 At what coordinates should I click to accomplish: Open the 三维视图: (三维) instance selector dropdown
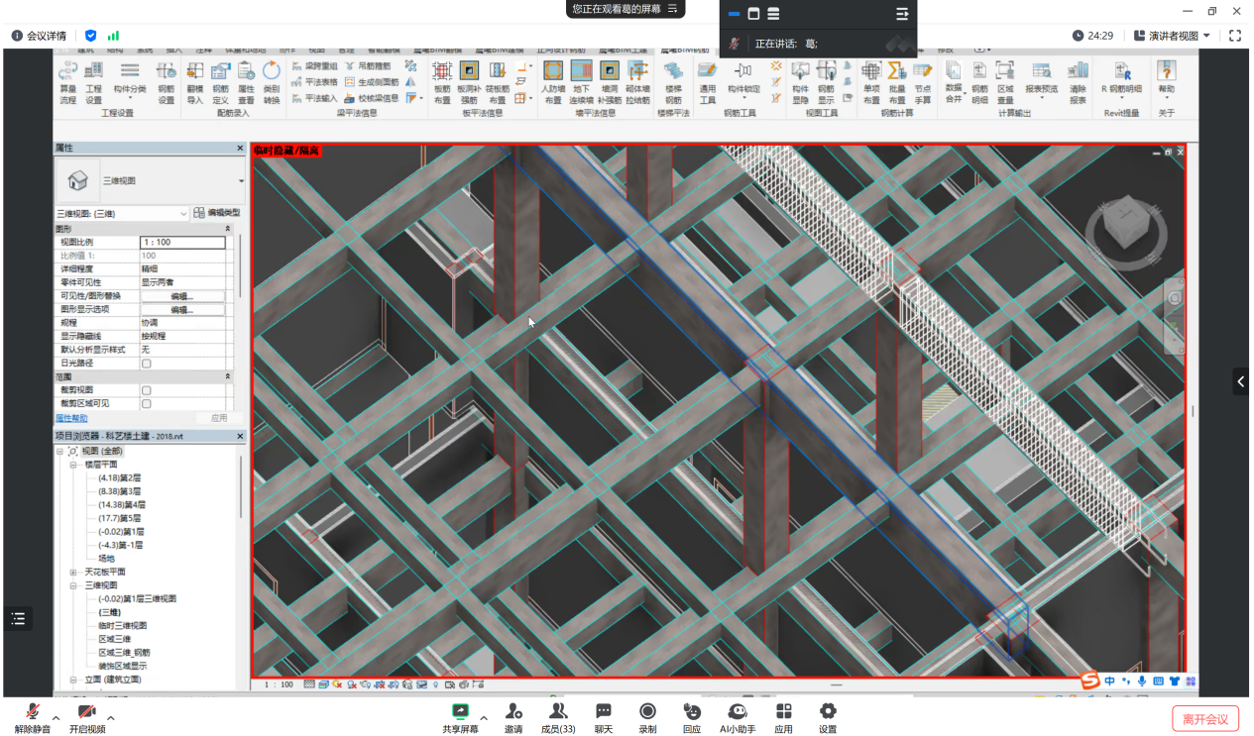121,214
